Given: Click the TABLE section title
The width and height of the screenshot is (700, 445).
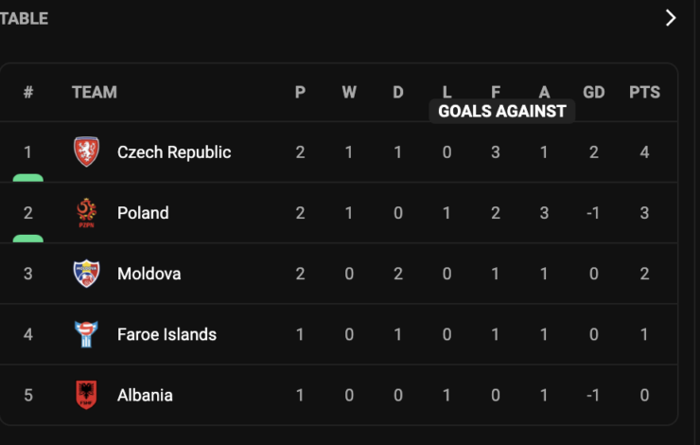Looking at the screenshot, I should point(24,18).
